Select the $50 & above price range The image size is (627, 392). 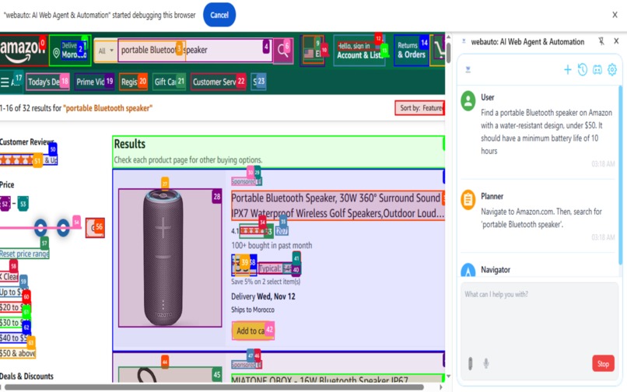[18, 353]
